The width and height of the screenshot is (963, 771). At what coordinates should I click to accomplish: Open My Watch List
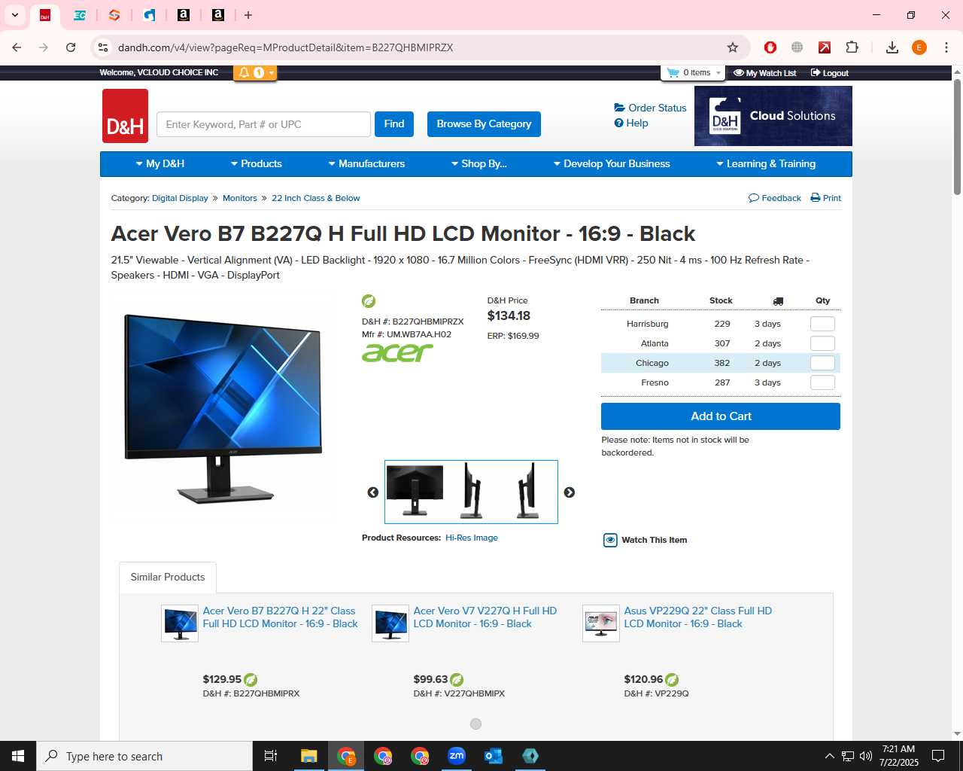[764, 73]
